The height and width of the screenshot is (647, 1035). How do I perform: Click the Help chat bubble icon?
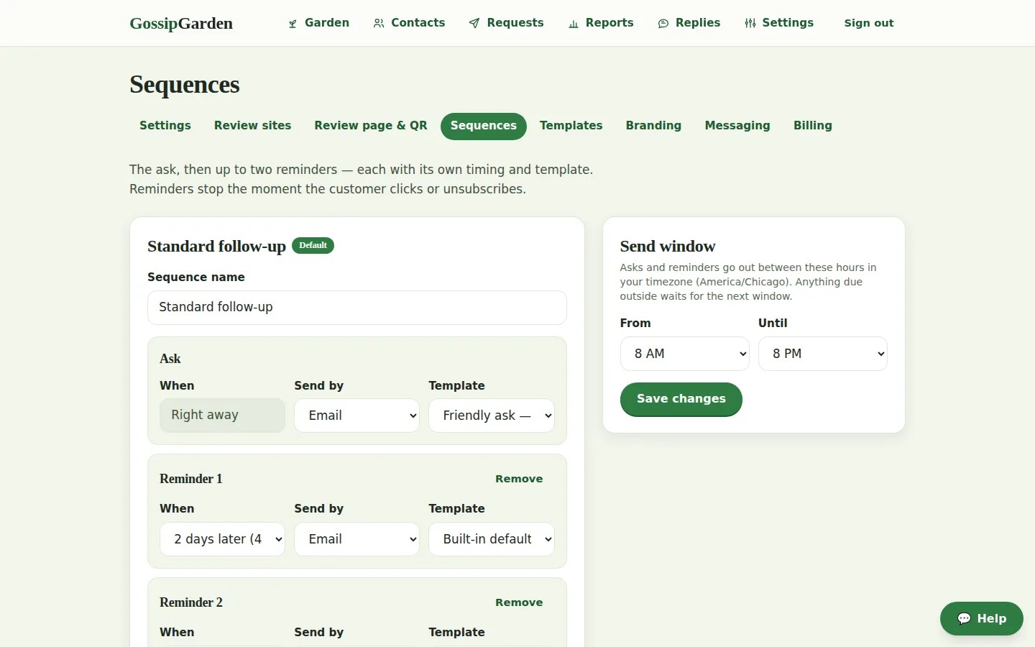[965, 619]
